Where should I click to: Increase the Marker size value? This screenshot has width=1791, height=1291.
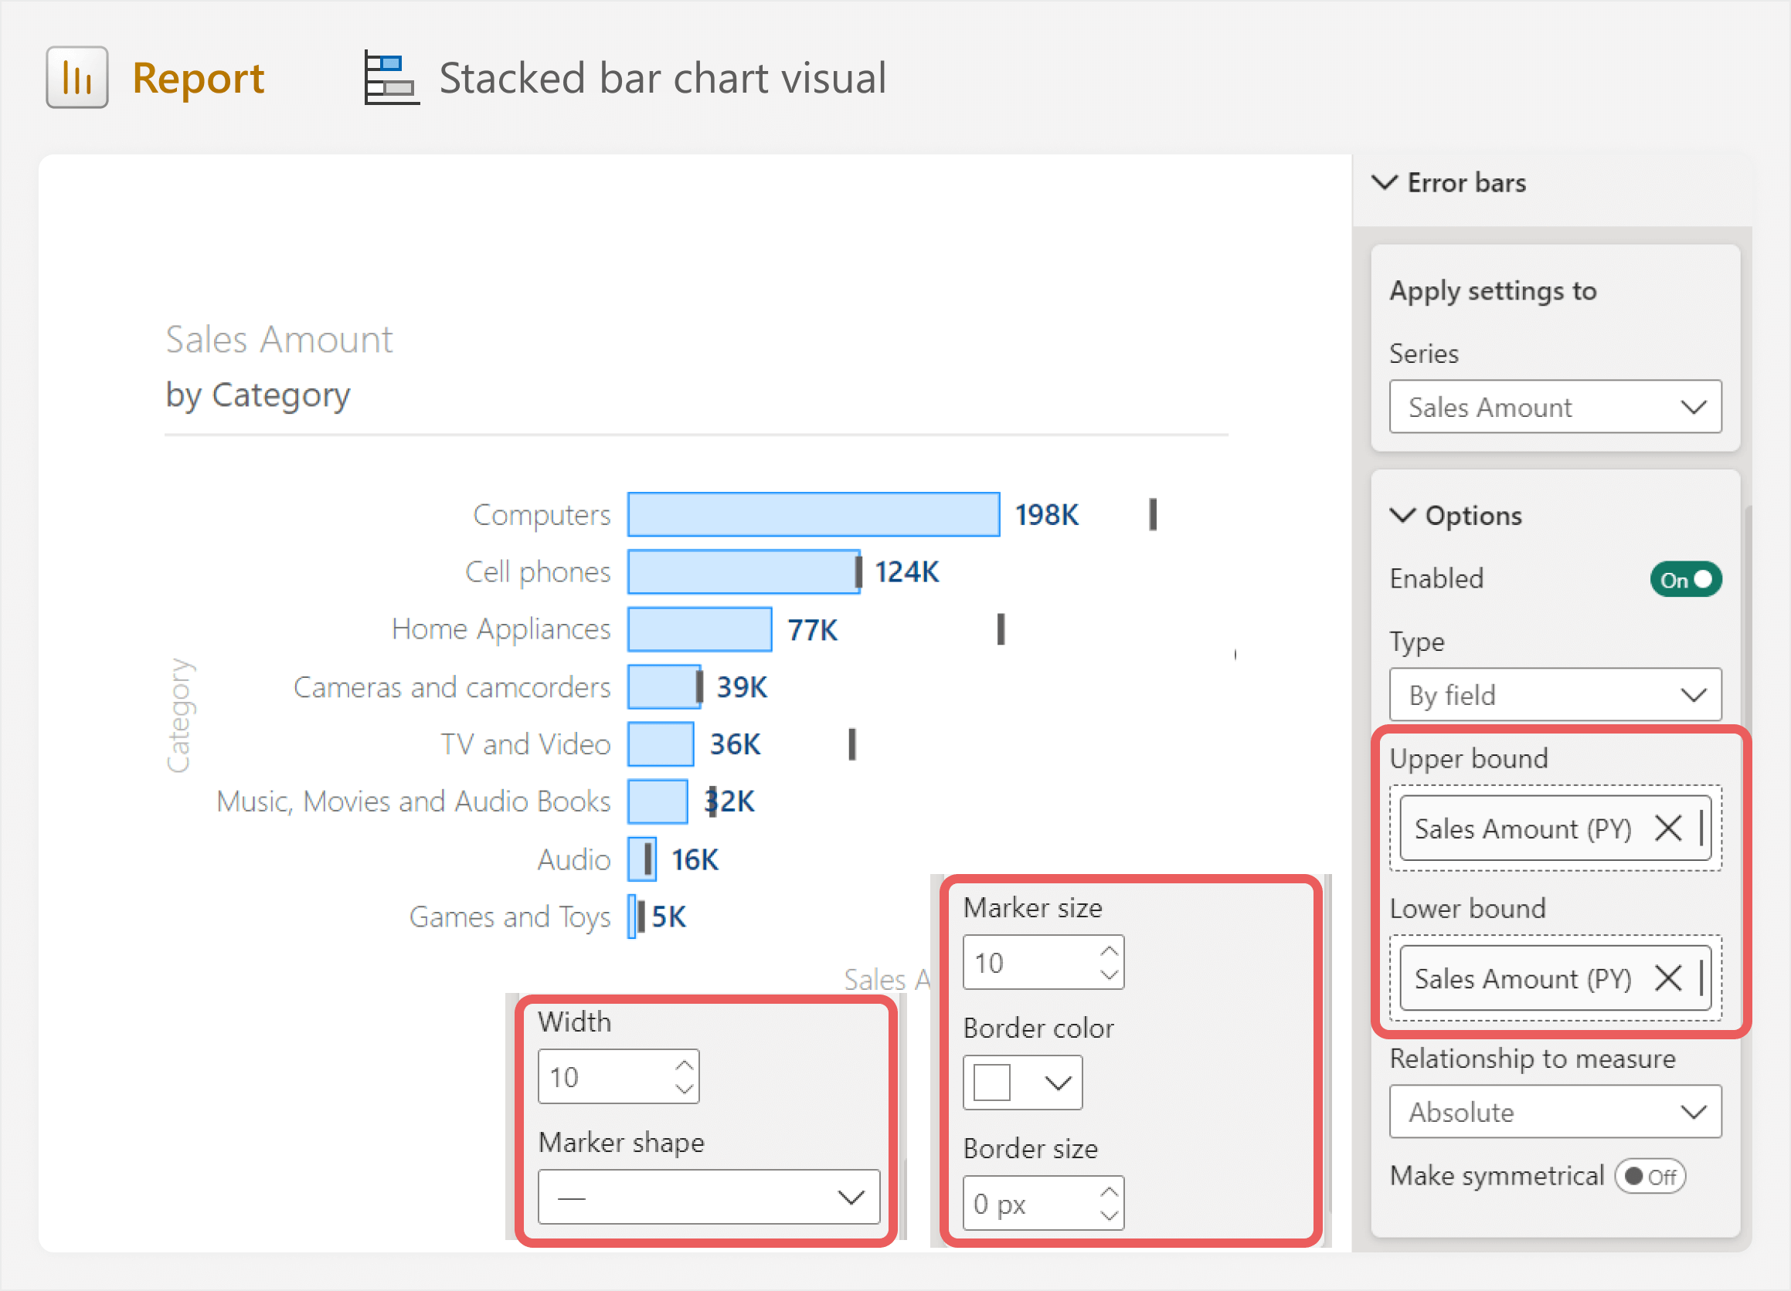(1109, 951)
